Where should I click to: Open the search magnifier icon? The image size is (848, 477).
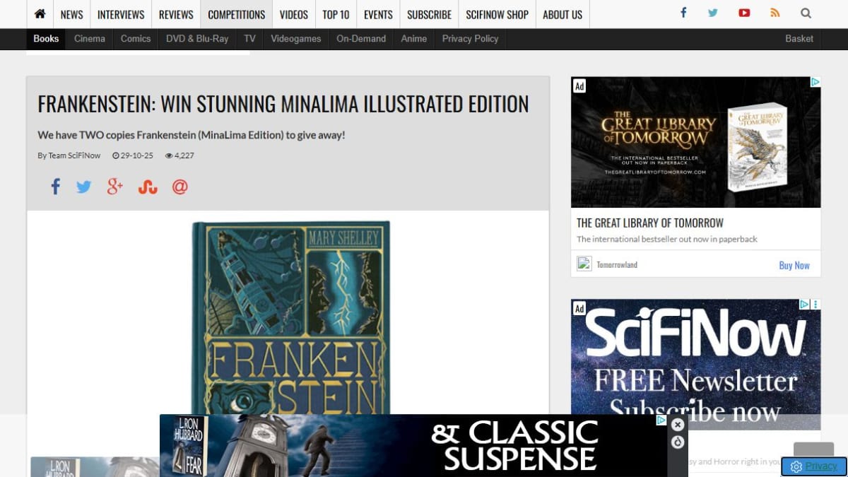click(806, 13)
